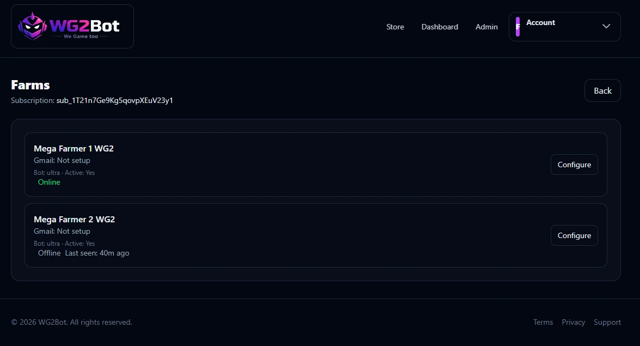Contact Support via the footer link
The image size is (640, 346).
click(x=607, y=322)
